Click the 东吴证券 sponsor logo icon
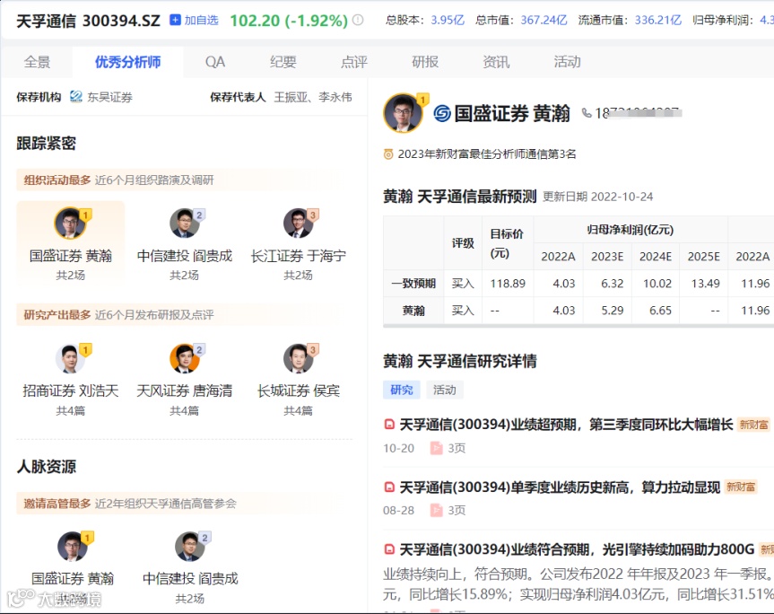 76,97
